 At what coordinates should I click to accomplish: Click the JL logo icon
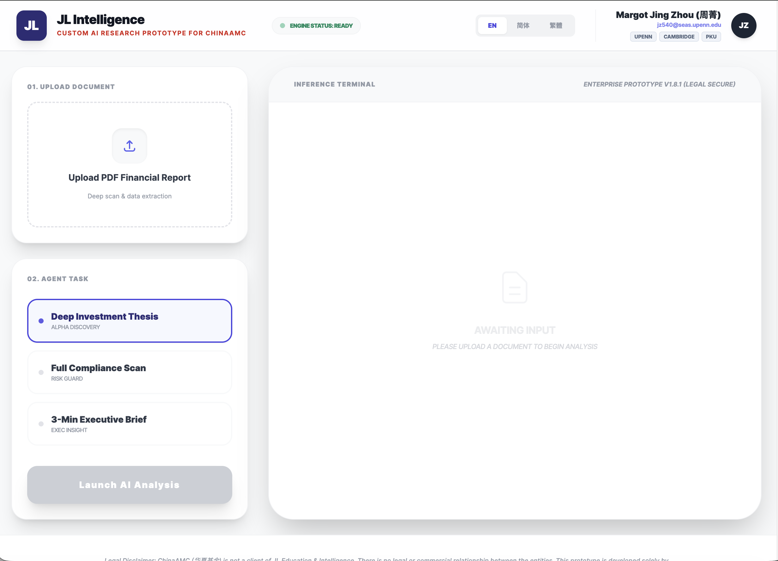[x=32, y=25]
